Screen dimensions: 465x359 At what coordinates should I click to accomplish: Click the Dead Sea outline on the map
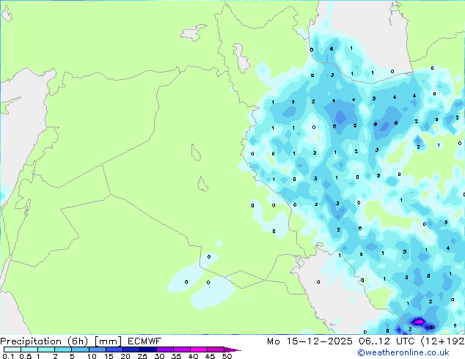pyautogui.click(x=27, y=208)
